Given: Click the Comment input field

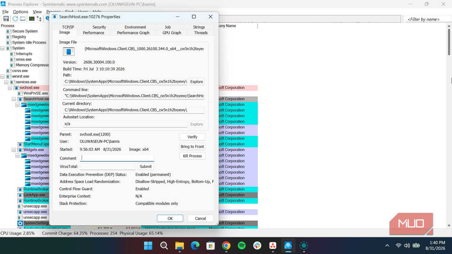Looking at the screenshot, I should pos(117,158).
